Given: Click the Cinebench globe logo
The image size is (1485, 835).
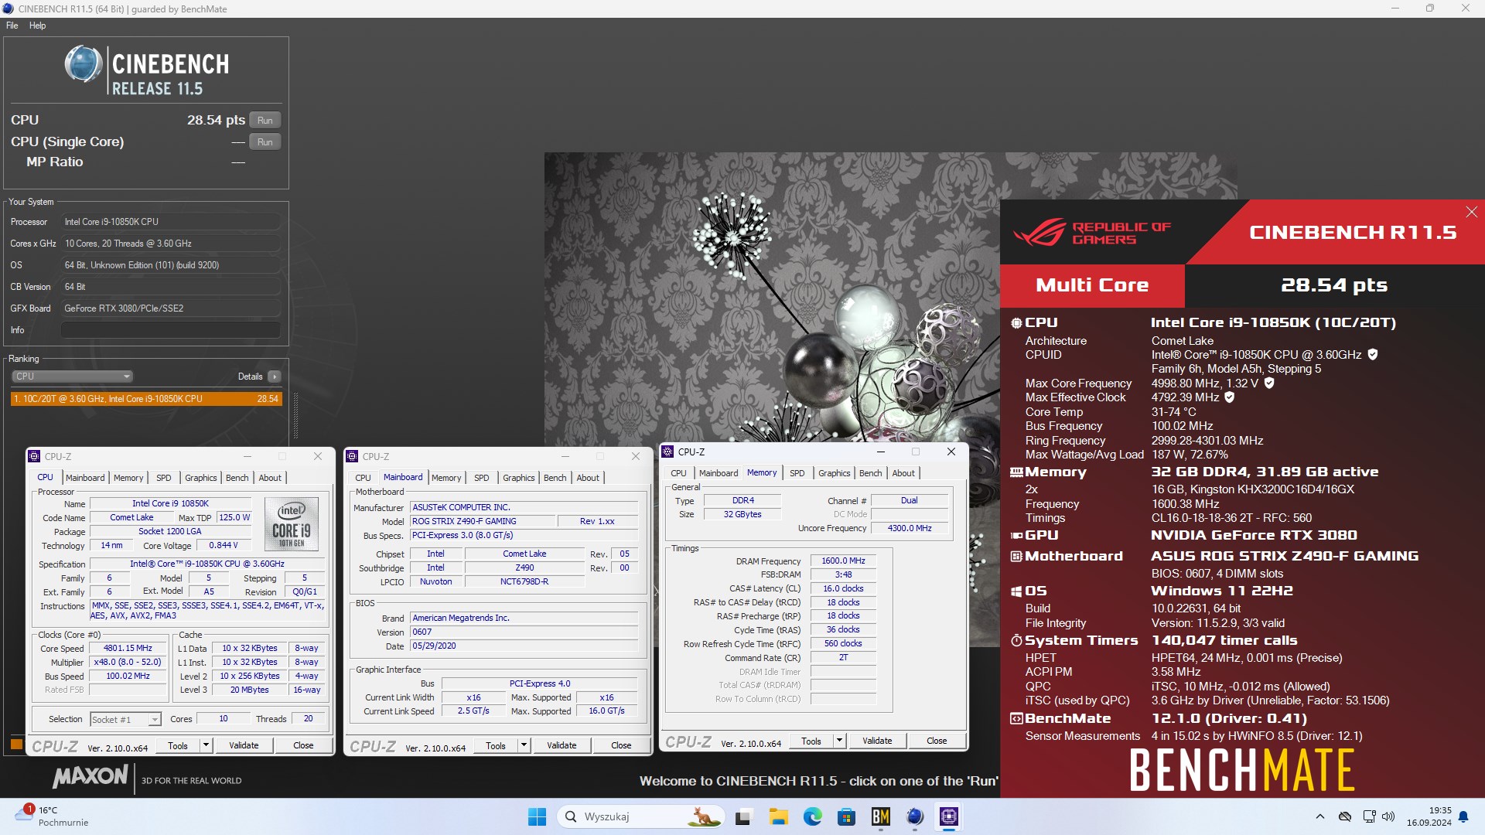Looking at the screenshot, I should pyautogui.click(x=83, y=63).
